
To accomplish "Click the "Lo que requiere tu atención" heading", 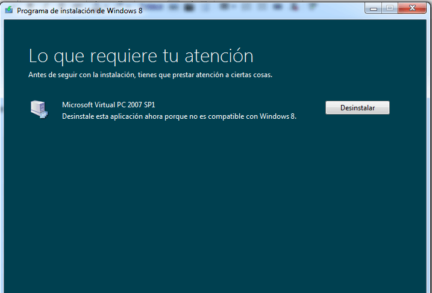I will (x=141, y=57).
